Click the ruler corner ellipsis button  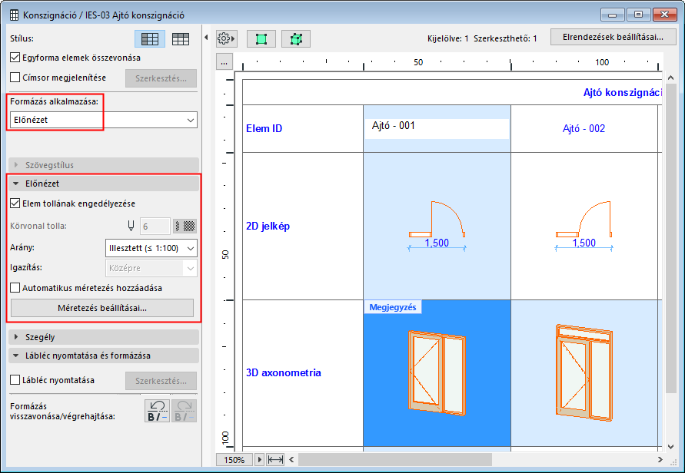[x=224, y=62]
